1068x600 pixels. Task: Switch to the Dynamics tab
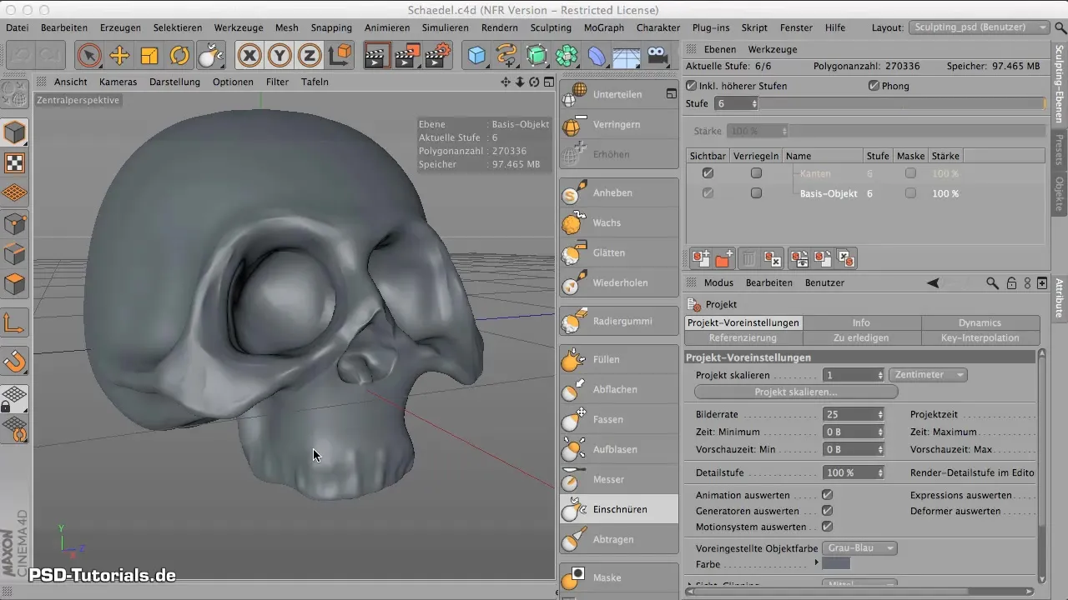(980, 322)
